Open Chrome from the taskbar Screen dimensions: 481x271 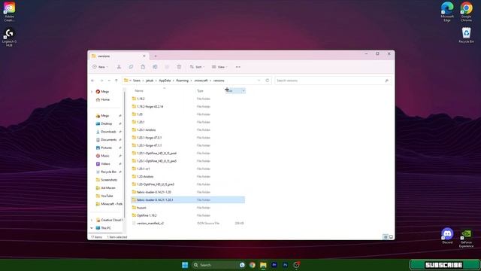point(253,265)
